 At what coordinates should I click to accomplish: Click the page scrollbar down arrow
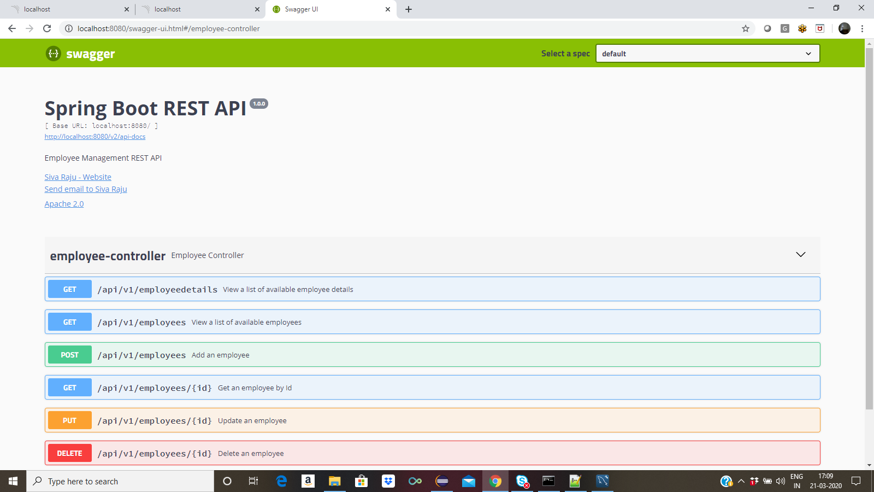(x=870, y=465)
